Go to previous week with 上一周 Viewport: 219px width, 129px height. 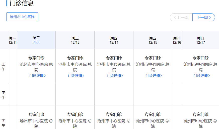click(181, 17)
